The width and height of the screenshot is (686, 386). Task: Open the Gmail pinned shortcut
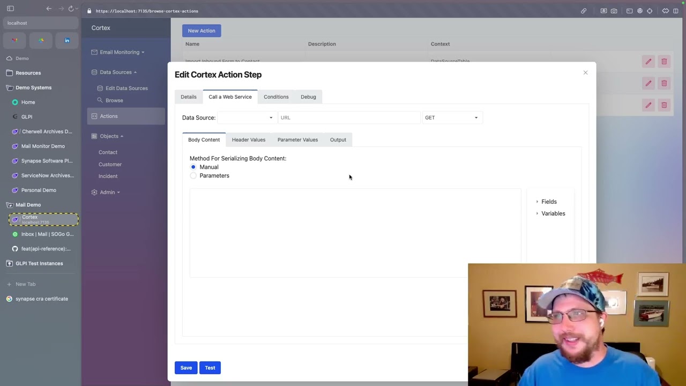tap(15, 40)
